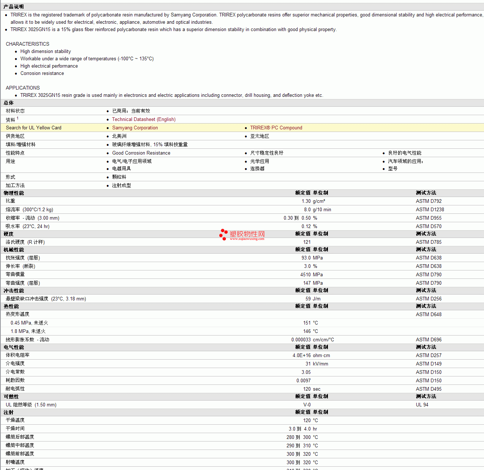484x470 pixels.
Task: Click the 151 °C heat deflection value
Action: pyautogui.click(x=310, y=323)
